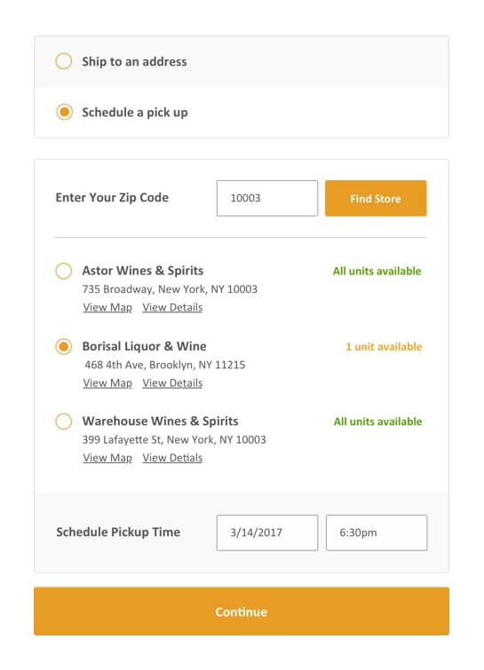Click the Warehouse Wines & Spirits store name
The image size is (484, 670).
[x=161, y=421]
